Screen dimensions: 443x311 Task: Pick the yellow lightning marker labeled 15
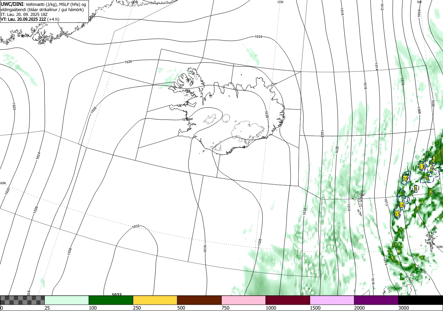[397, 214]
